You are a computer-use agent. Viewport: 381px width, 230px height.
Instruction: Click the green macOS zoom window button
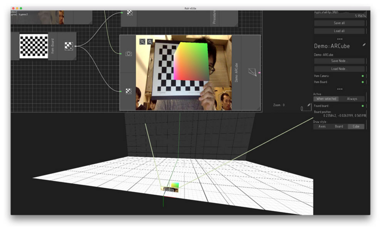point(21,8)
